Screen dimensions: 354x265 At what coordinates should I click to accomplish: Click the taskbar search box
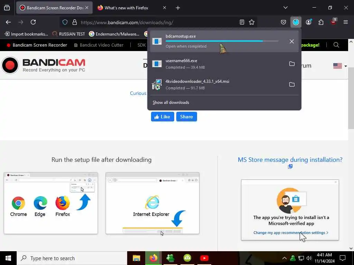coord(72,258)
